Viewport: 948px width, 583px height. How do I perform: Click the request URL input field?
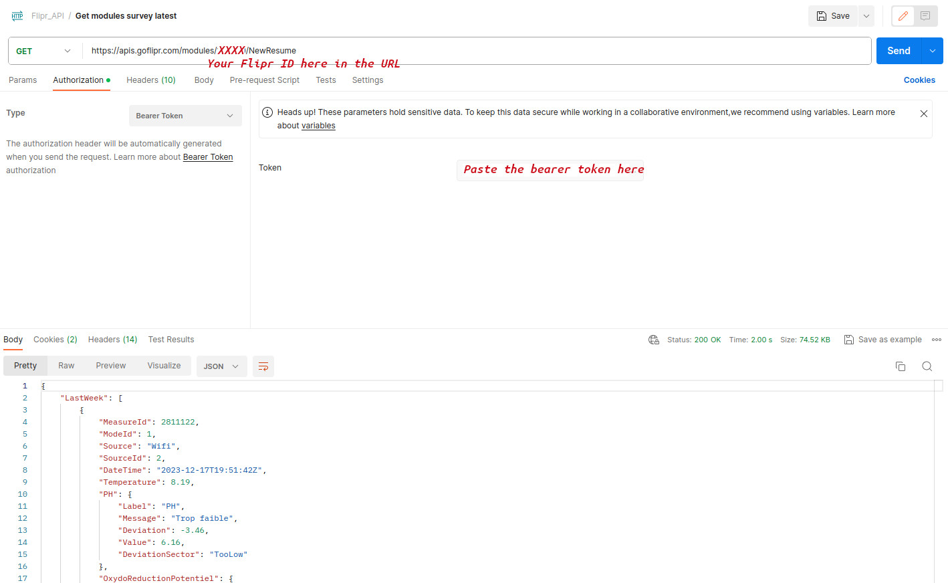coord(477,51)
